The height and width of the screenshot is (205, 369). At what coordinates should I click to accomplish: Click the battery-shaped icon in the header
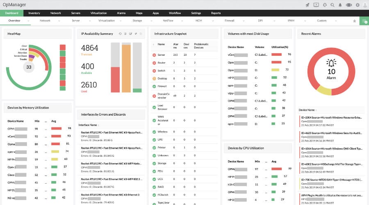349,5
